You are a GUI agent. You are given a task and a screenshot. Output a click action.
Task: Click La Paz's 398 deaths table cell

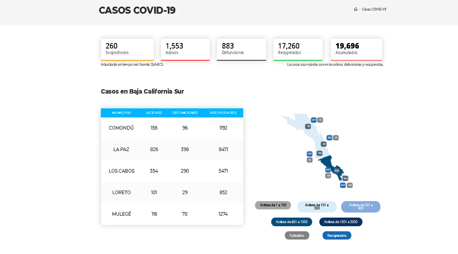(185, 150)
